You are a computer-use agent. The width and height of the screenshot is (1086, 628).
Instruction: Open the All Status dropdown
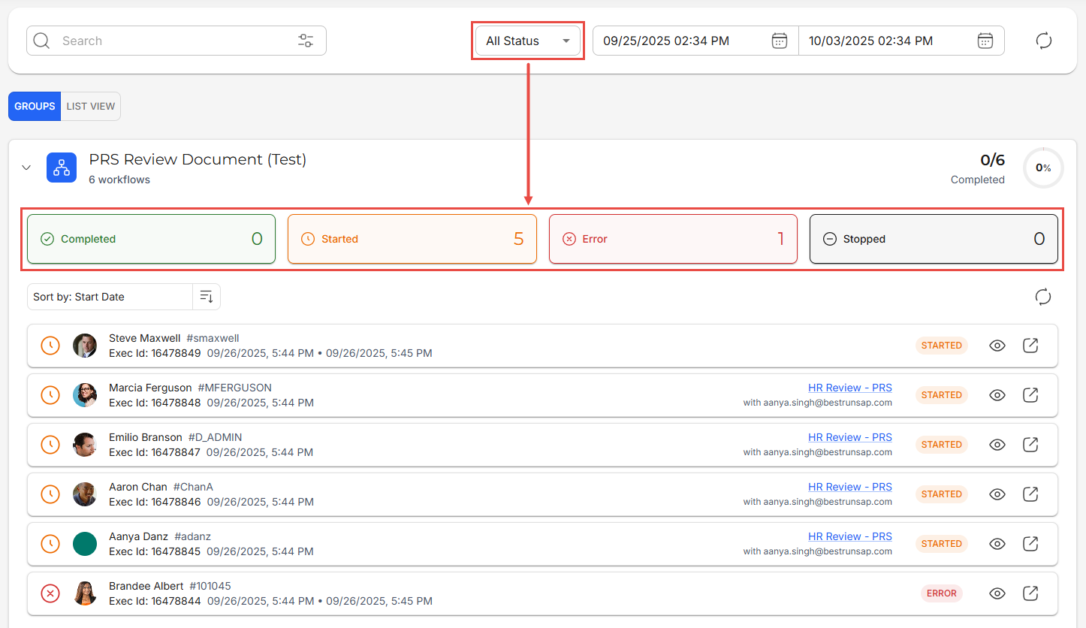(x=528, y=41)
